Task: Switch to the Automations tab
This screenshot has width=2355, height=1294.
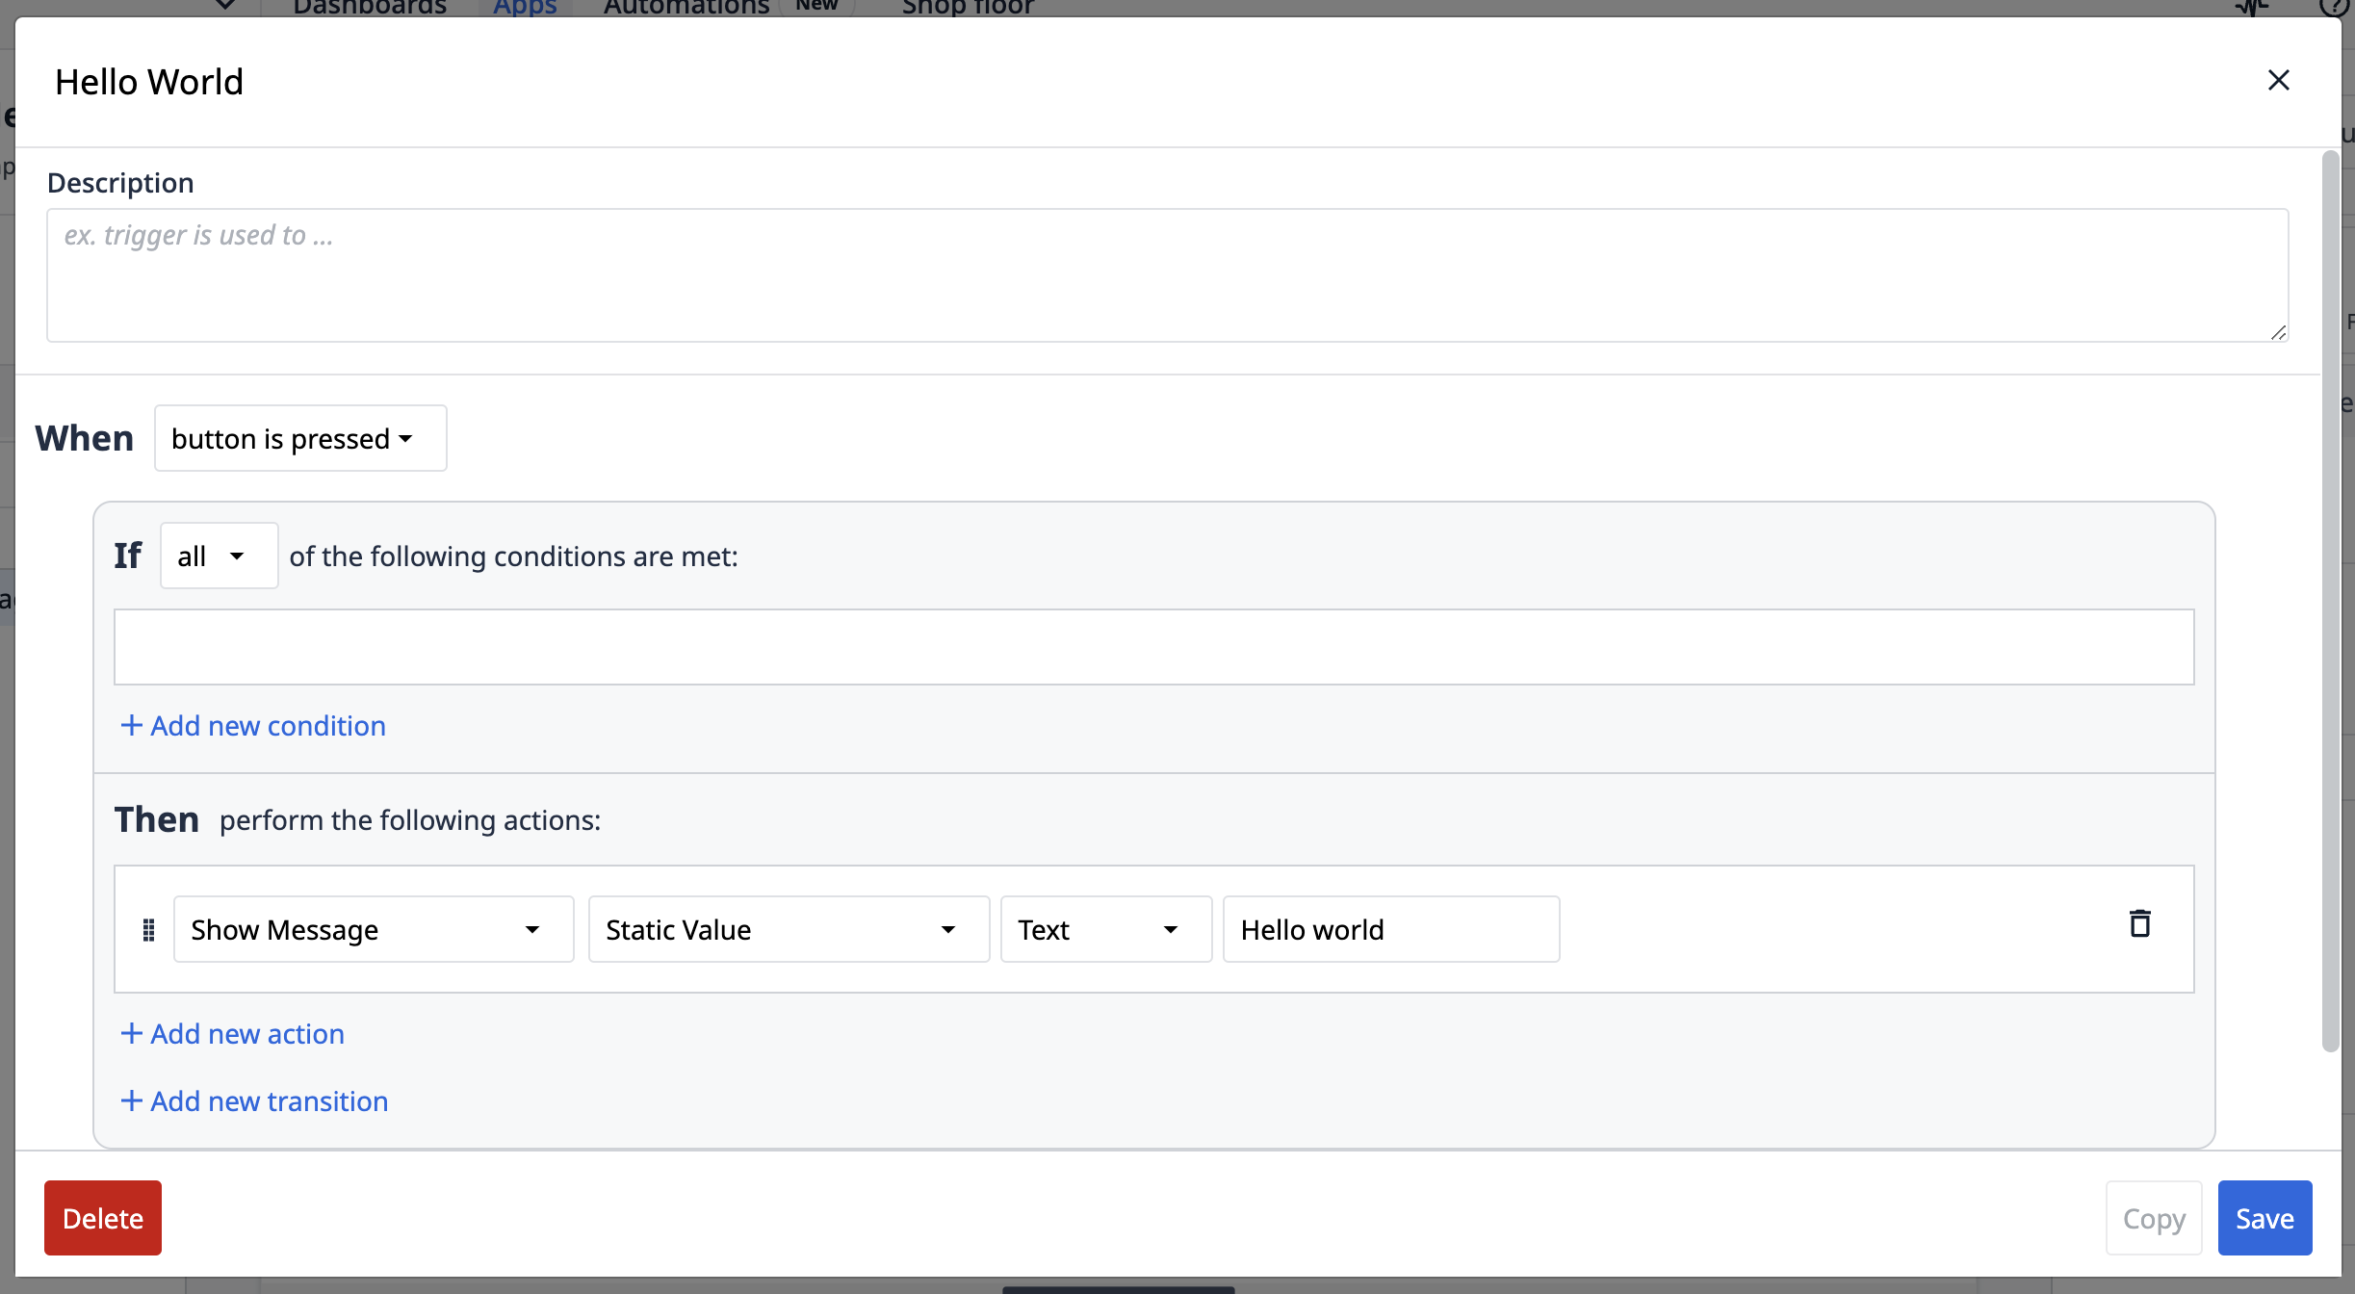Action: 686,8
